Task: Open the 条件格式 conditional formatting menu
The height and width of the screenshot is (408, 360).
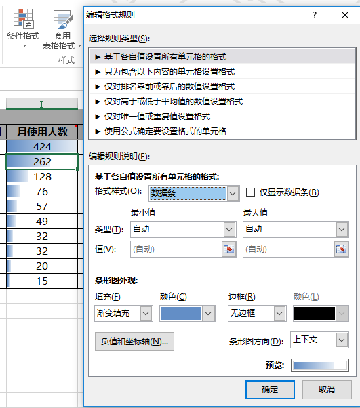Action: coord(23,28)
